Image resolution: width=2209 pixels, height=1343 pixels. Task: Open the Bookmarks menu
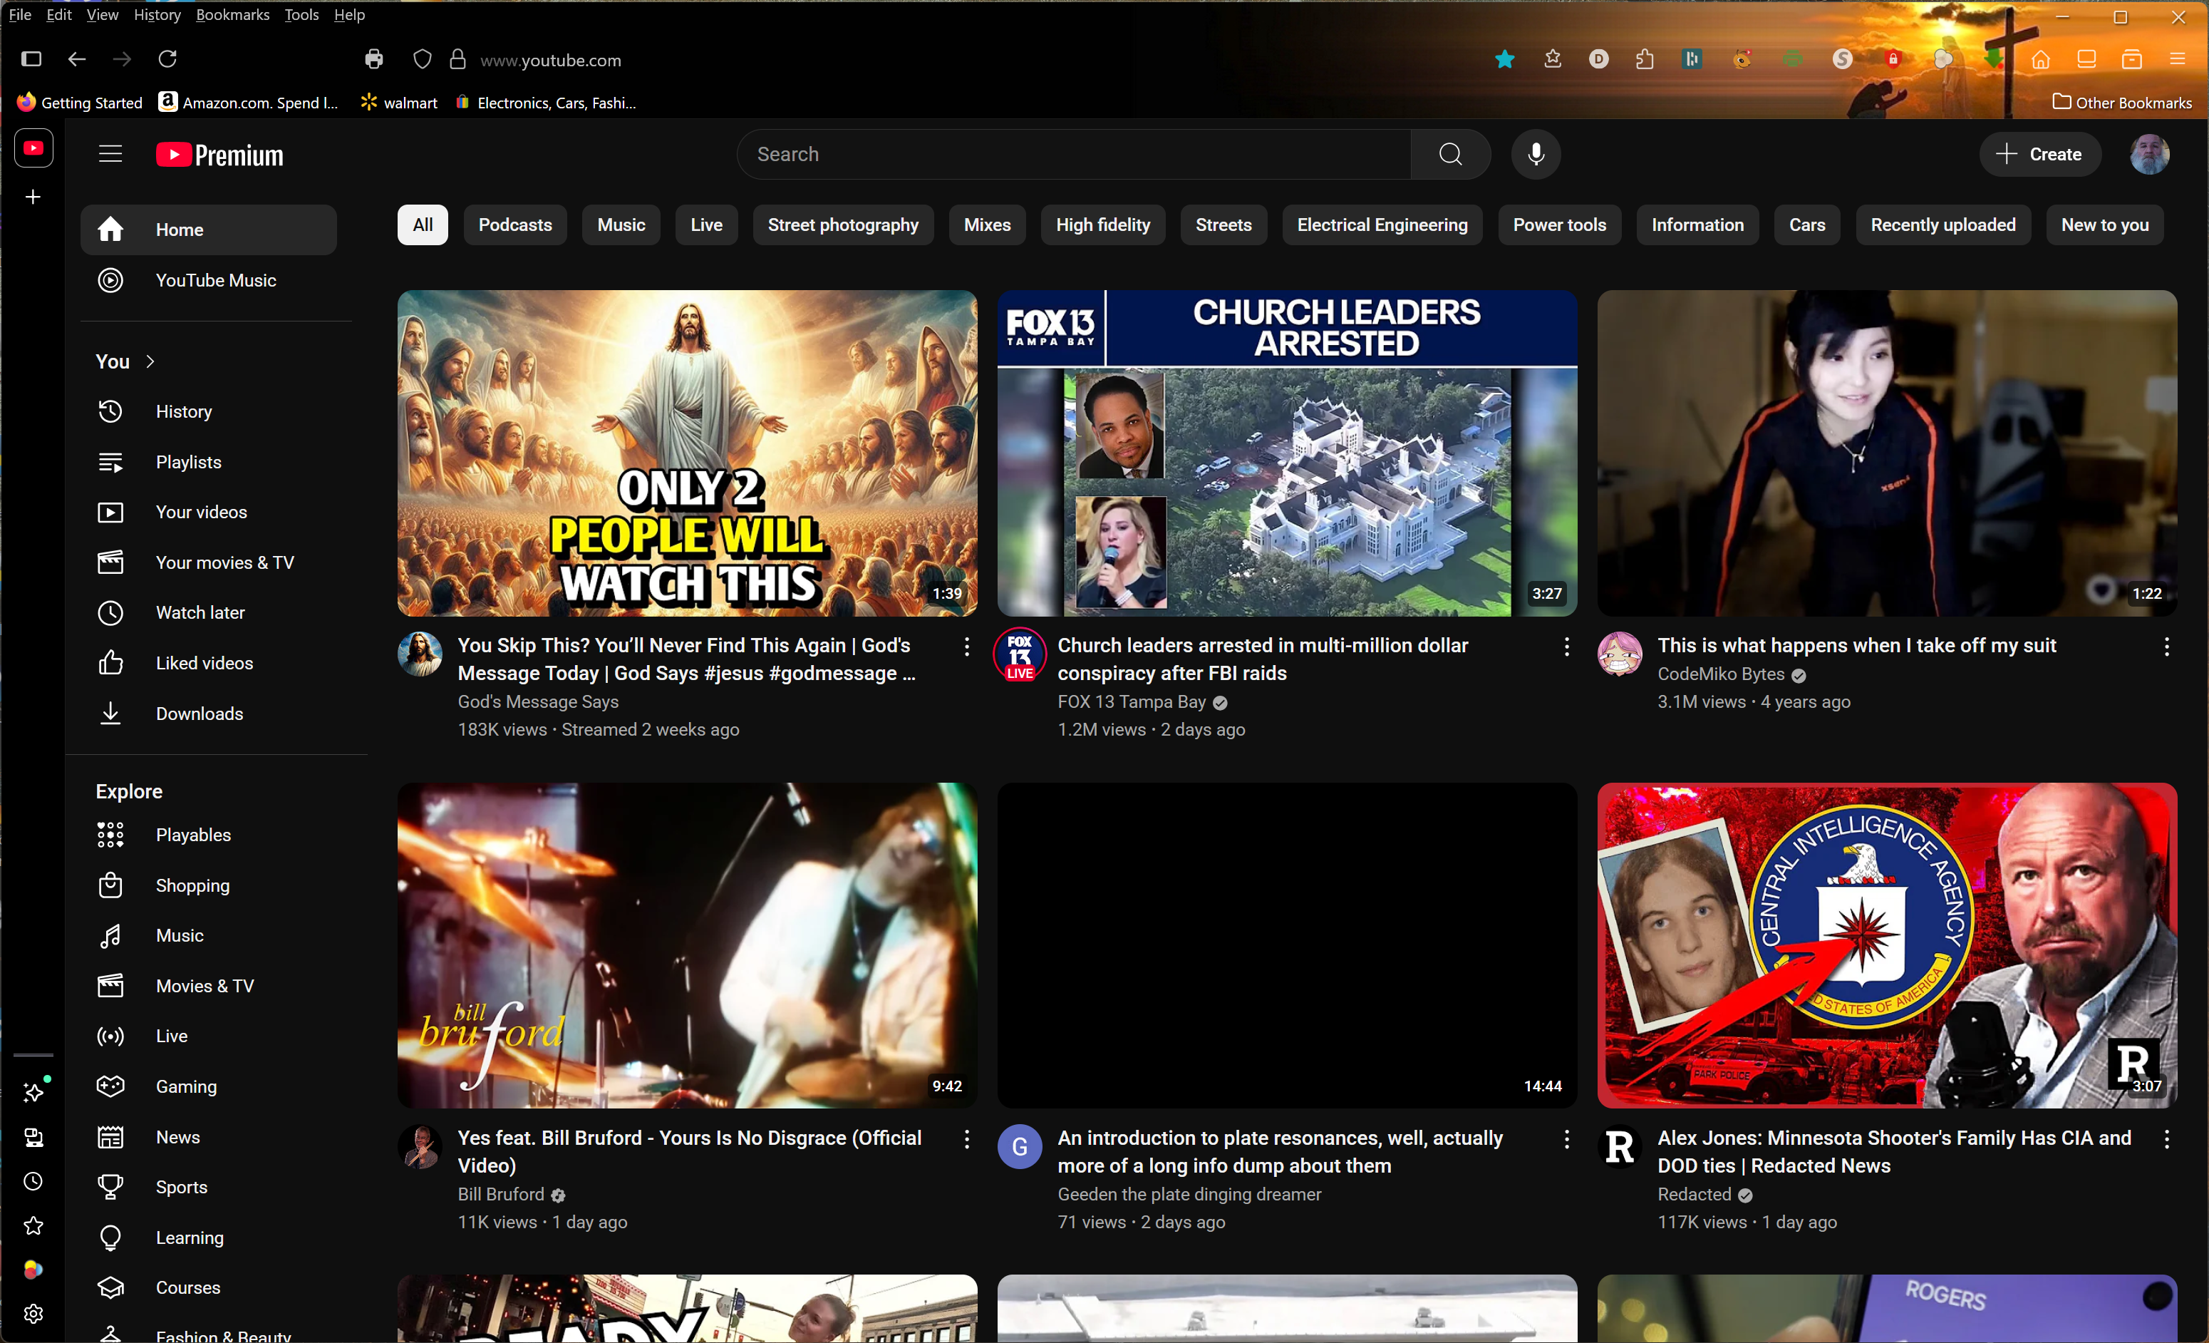click(x=232, y=14)
